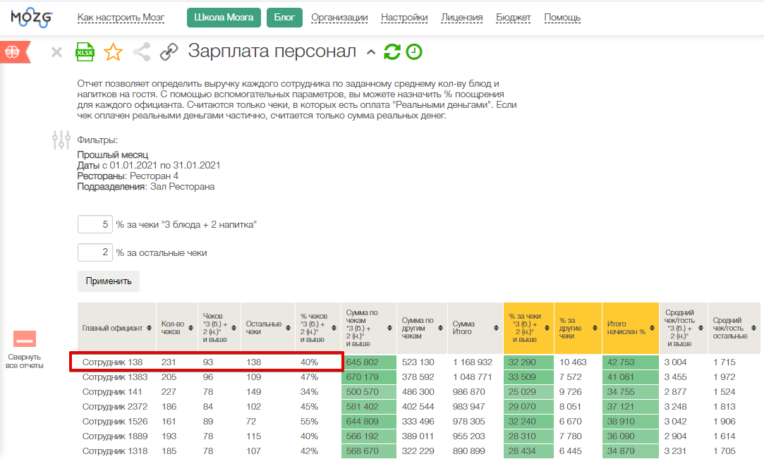Select the Сотрудник 138 row name
Screen dimensions: 764x459
pyautogui.click(x=113, y=362)
